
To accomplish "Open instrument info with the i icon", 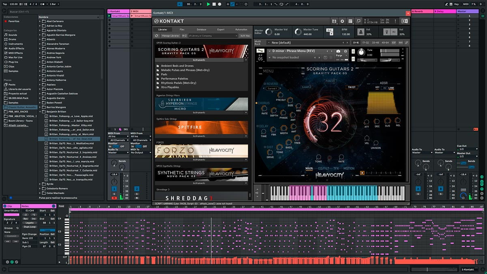I will pyautogui.click(x=345, y=52).
